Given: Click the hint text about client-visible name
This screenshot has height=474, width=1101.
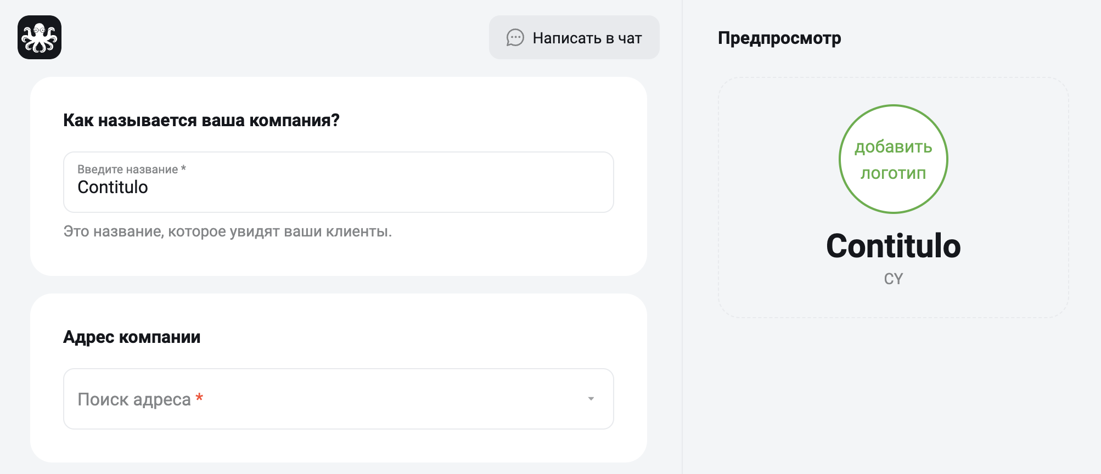Looking at the screenshot, I should 228,232.
